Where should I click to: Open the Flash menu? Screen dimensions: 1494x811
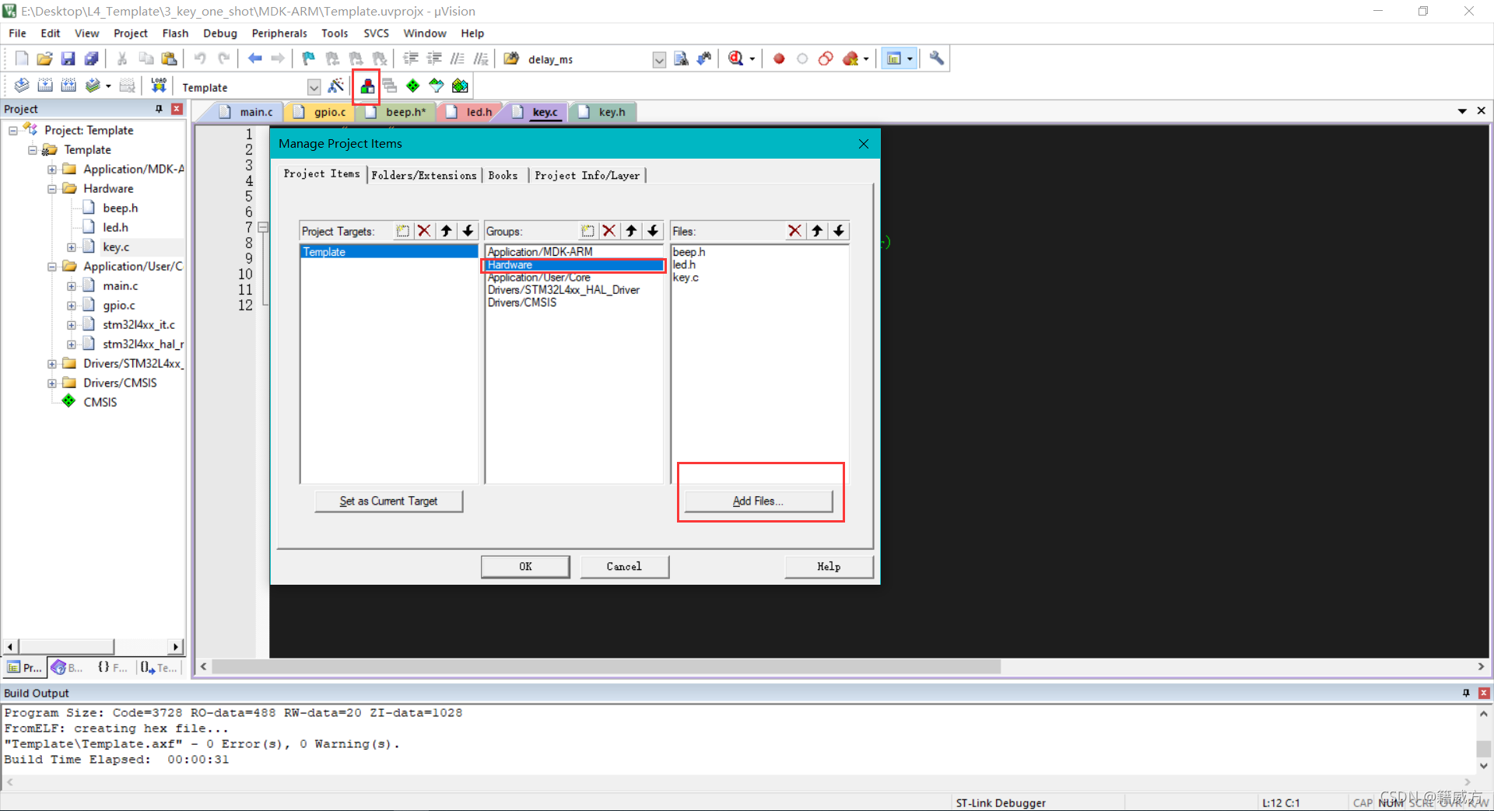[175, 33]
